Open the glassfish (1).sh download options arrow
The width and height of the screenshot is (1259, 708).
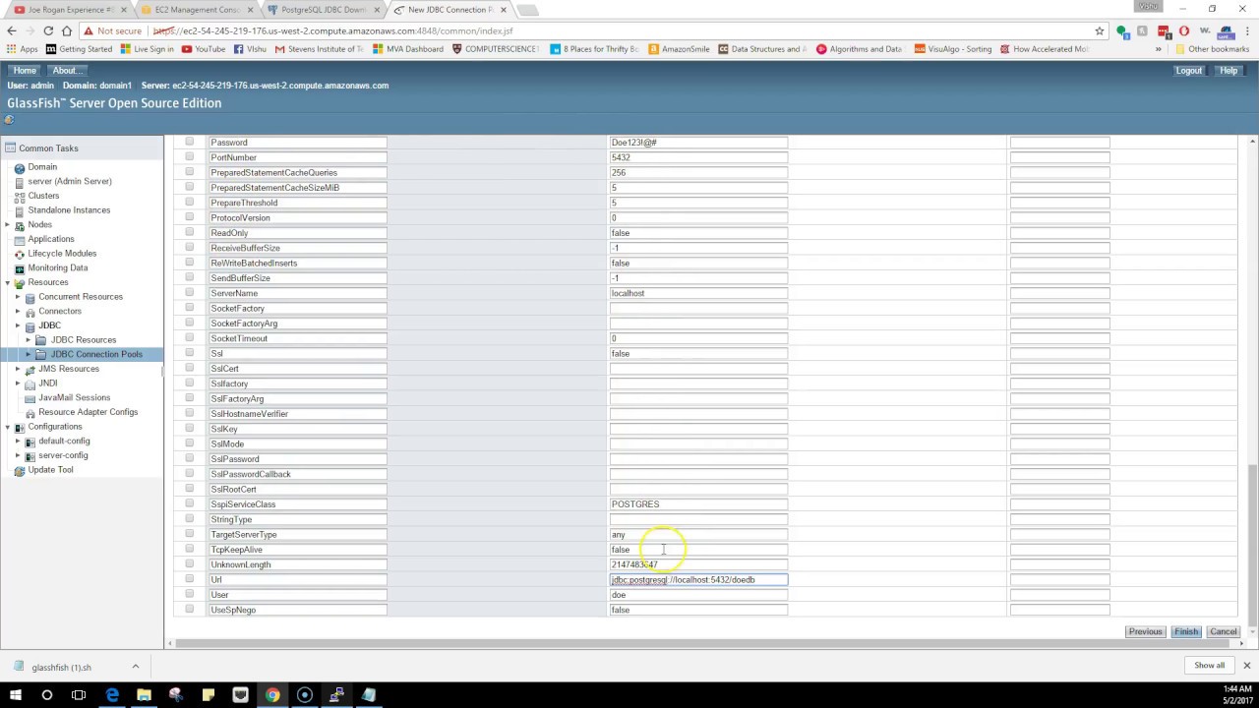(x=136, y=667)
